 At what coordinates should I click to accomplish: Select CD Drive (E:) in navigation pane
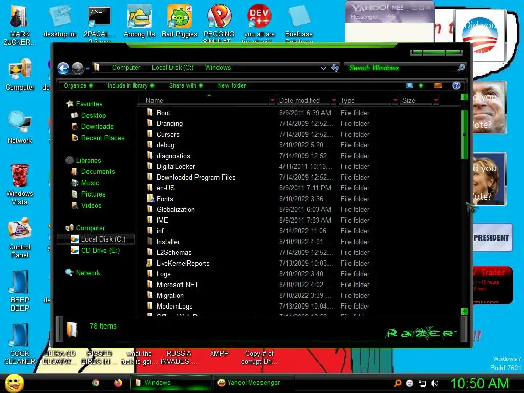tap(100, 250)
